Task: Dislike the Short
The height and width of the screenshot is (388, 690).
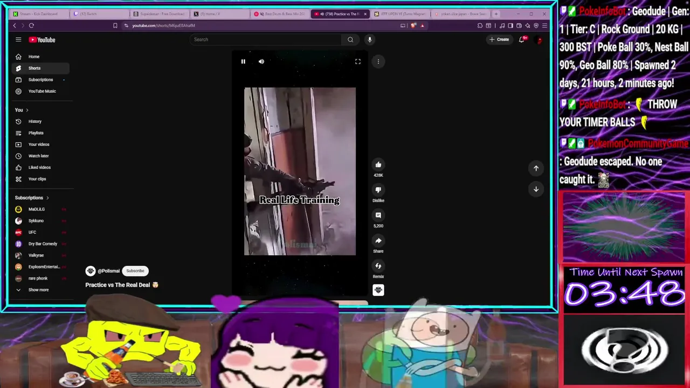Action: [378, 190]
